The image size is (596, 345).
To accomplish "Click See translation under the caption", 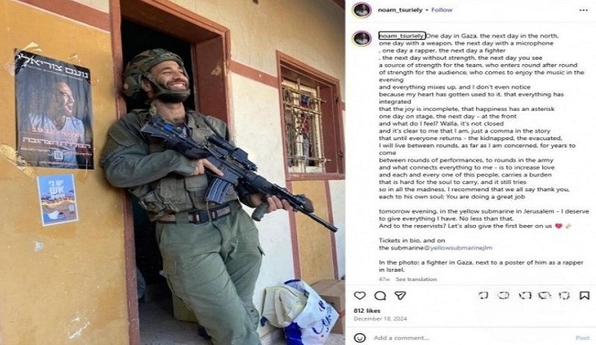I will (416, 279).
